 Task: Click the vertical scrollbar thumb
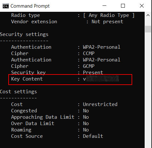(148, 29)
